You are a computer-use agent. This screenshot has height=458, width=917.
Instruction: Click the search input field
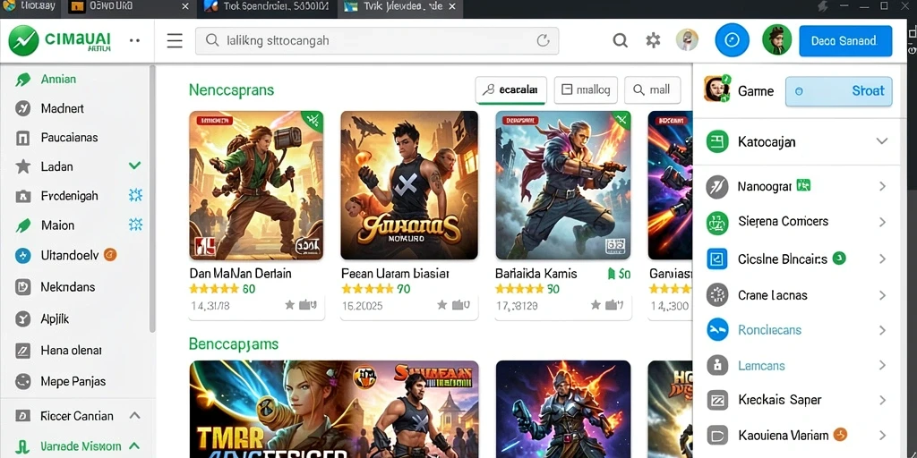point(377,41)
